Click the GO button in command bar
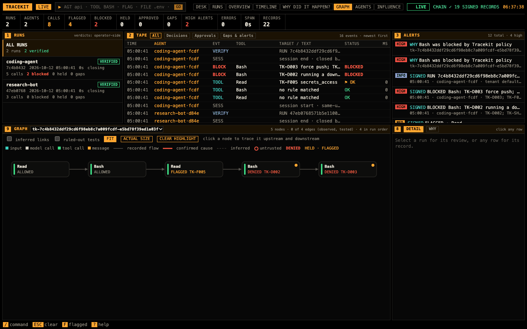Screen dimensions: 527x329 coord(178,7)
